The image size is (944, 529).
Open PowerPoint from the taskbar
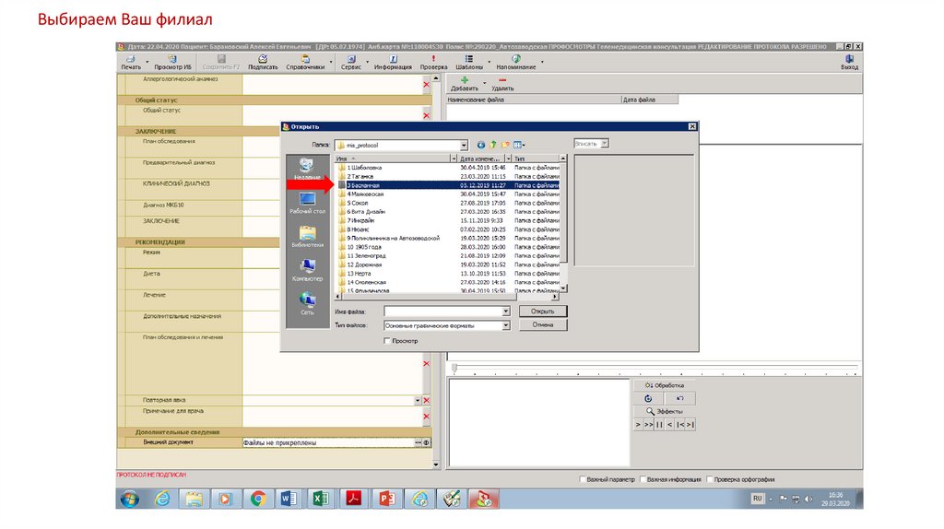point(386,499)
